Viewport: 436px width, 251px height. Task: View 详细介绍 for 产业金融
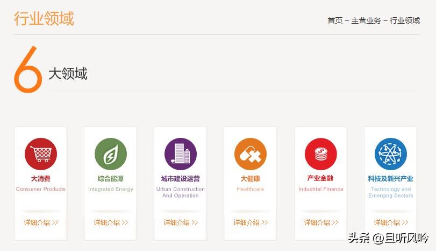321,222
